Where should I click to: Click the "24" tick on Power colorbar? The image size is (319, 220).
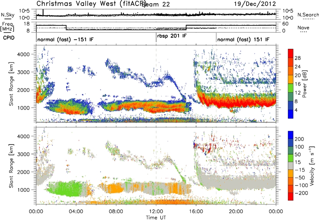tap(297, 67)
